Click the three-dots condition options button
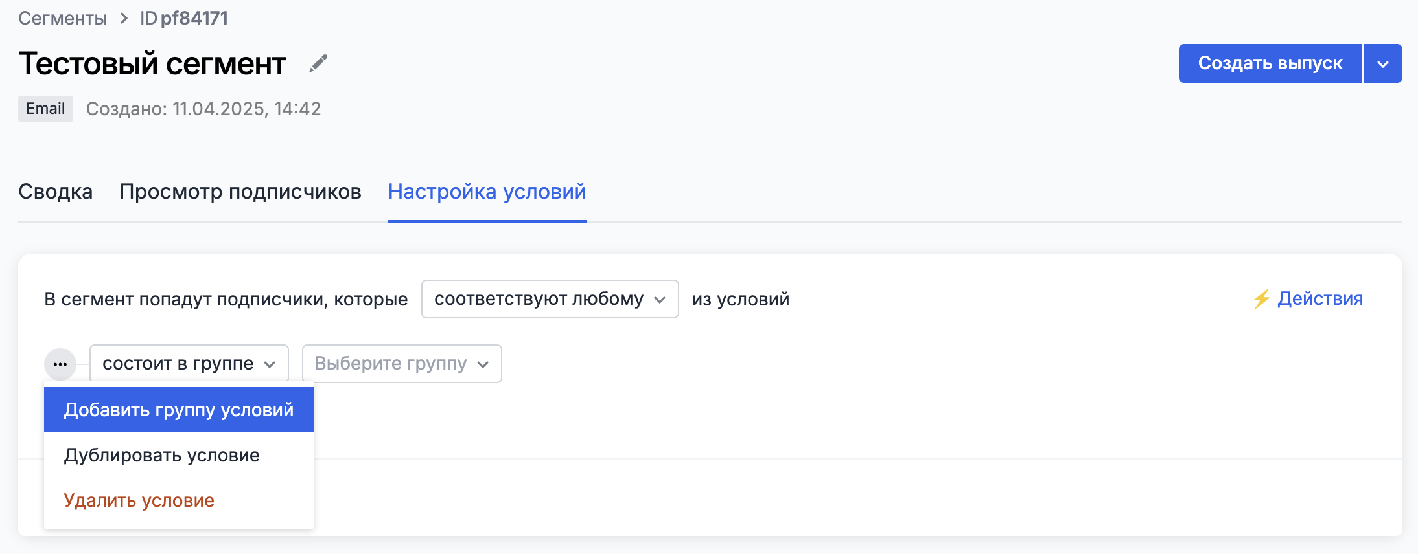The image size is (1418, 554). pos(60,364)
